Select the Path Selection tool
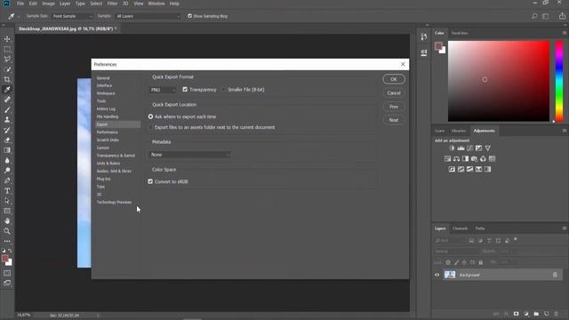The width and height of the screenshot is (569, 320). [7, 201]
